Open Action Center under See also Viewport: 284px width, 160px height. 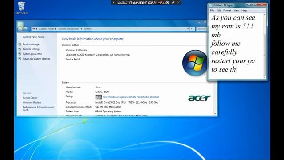pos(30,98)
